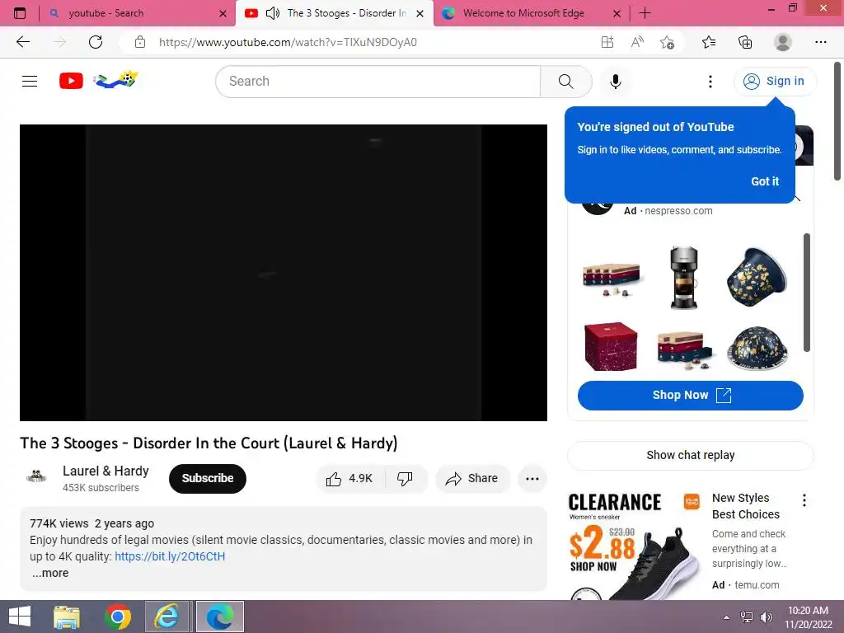Image resolution: width=844 pixels, height=633 pixels.
Task: Open the Edge profile avatar
Action: click(783, 42)
